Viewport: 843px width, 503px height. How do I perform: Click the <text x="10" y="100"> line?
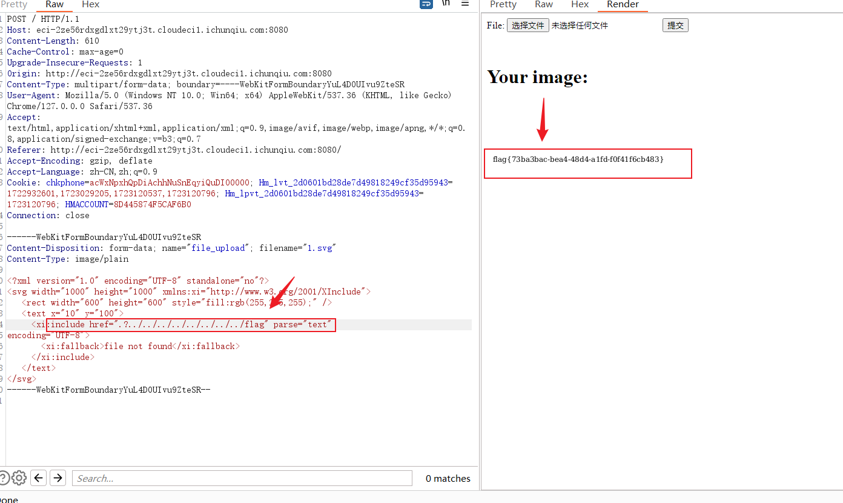click(73, 313)
